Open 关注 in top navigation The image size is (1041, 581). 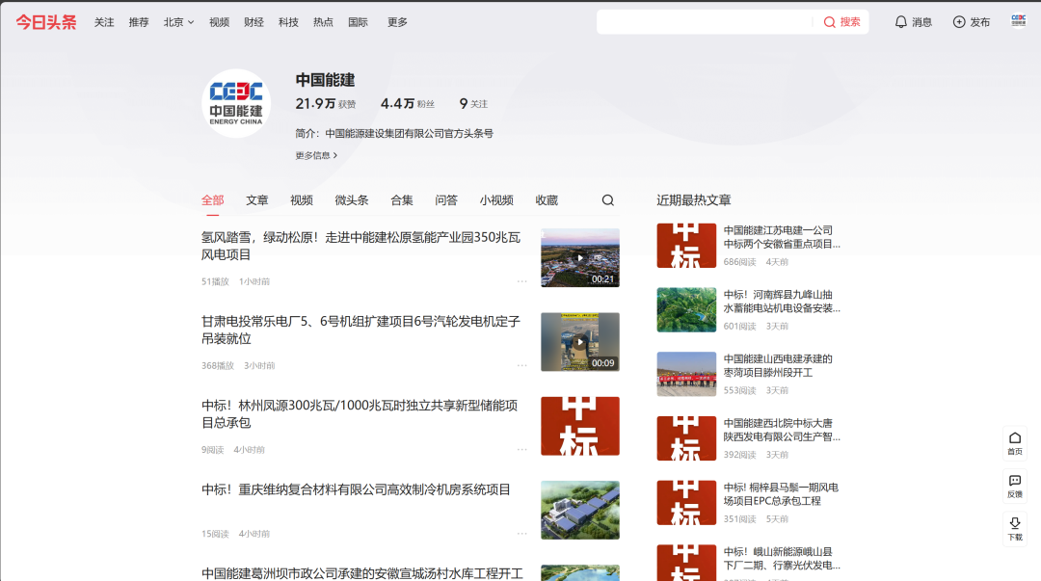coord(104,22)
